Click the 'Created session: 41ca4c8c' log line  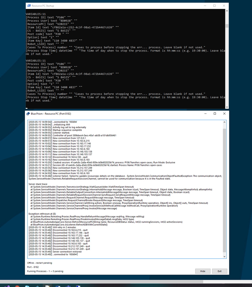tap(102, 162)
